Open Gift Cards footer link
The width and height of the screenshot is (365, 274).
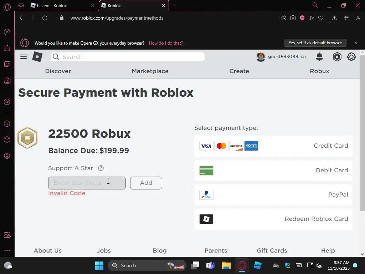tap(272, 250)
